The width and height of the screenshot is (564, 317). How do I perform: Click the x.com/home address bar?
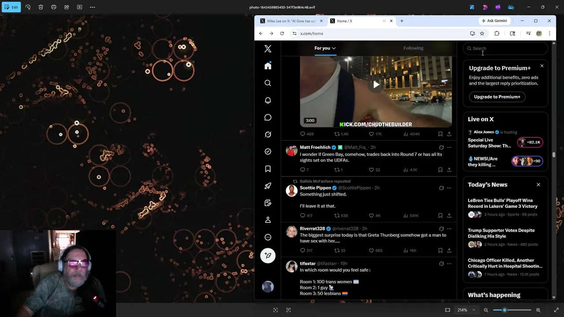[379, 33]
